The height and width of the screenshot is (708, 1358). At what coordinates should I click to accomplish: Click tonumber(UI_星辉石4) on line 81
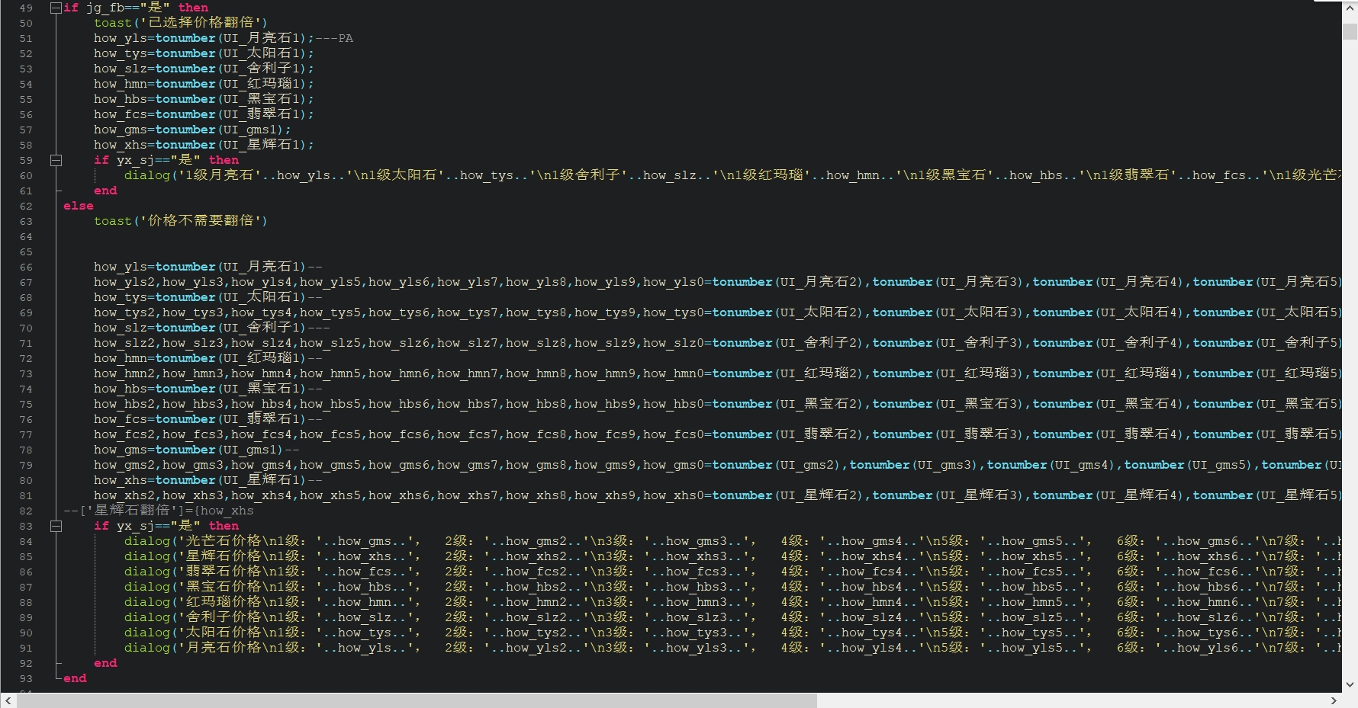1109,495
